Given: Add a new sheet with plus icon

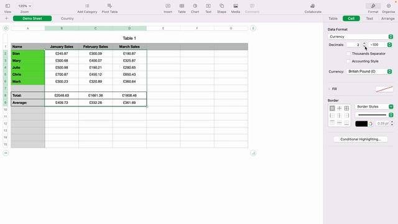Looking at the screenshot, I should [x=7, y=18].
